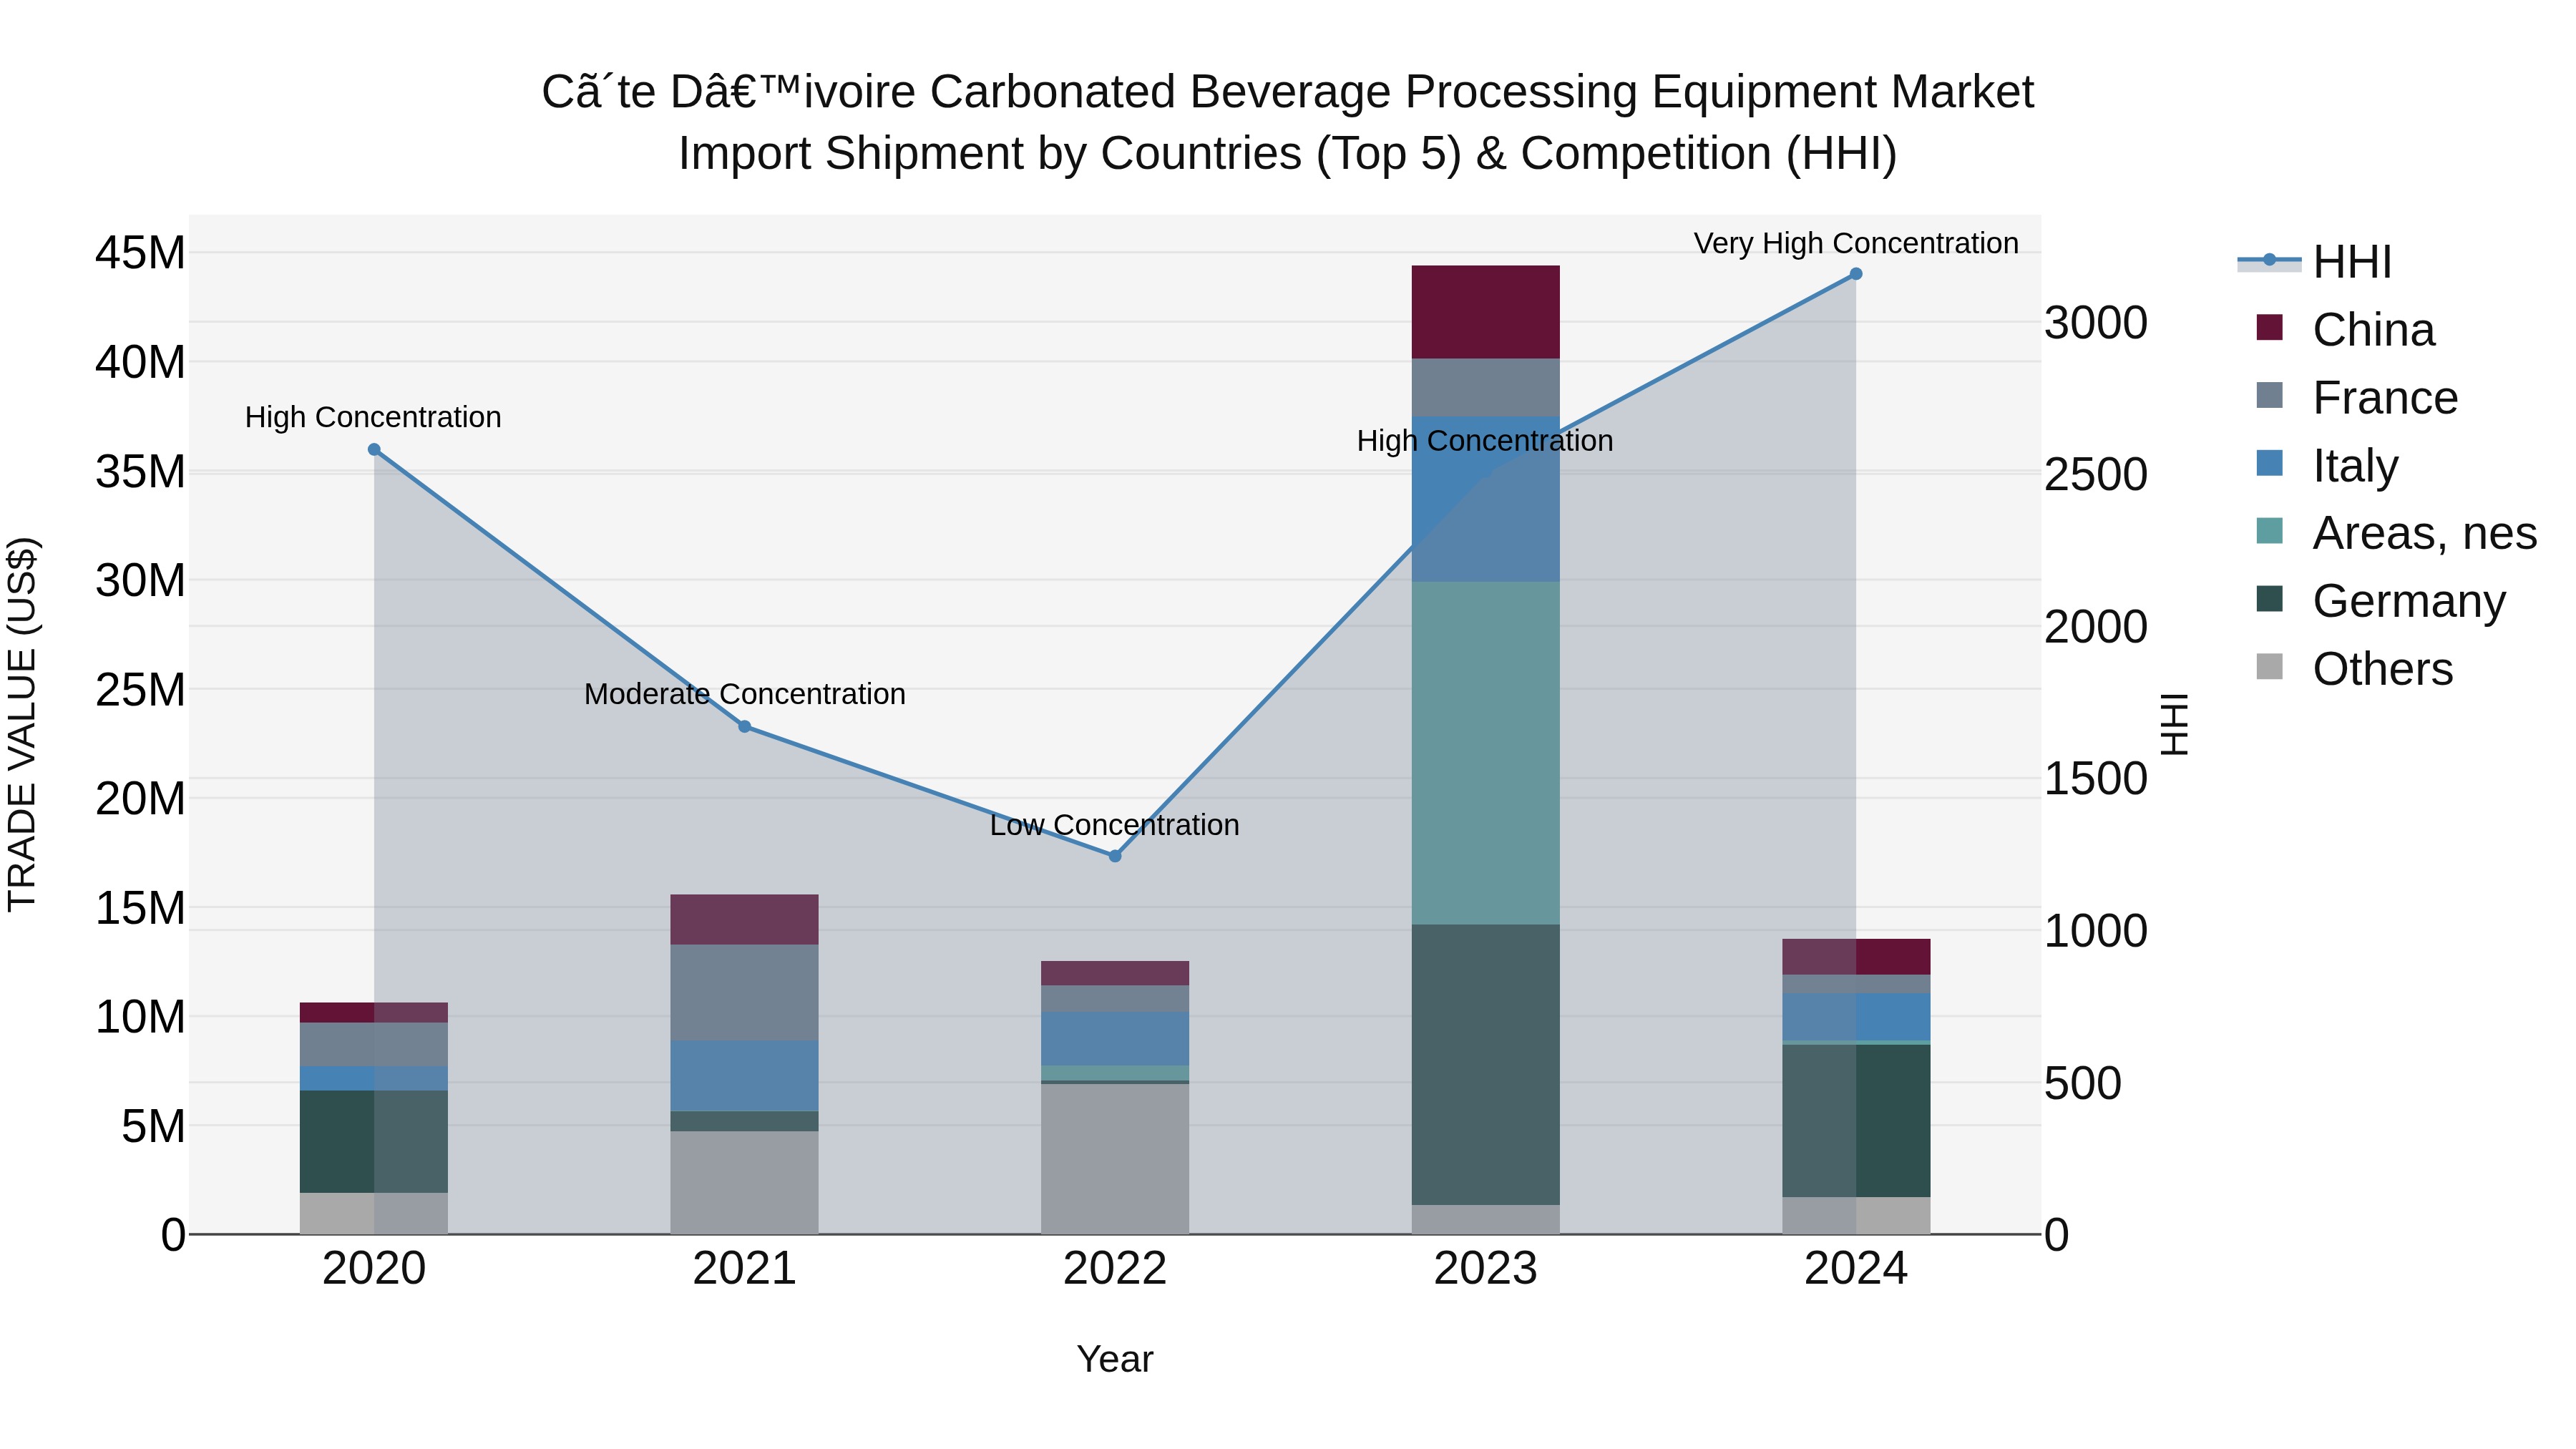The image size is (2576, 1449).
Task: Click the 1500 tick on the HHI axis
Action: tap(2096, 779)
